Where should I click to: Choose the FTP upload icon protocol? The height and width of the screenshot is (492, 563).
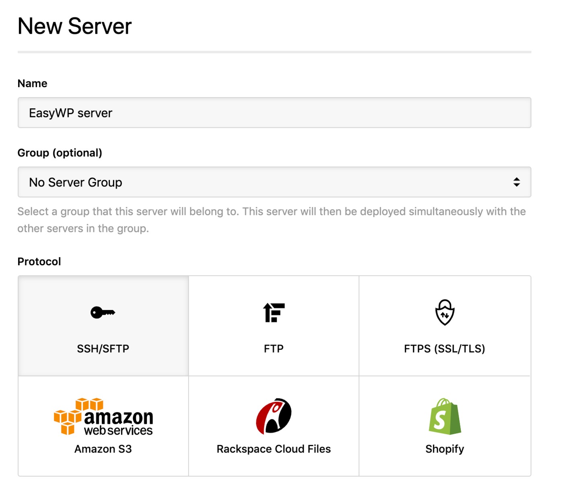click(x=274, y=313)
